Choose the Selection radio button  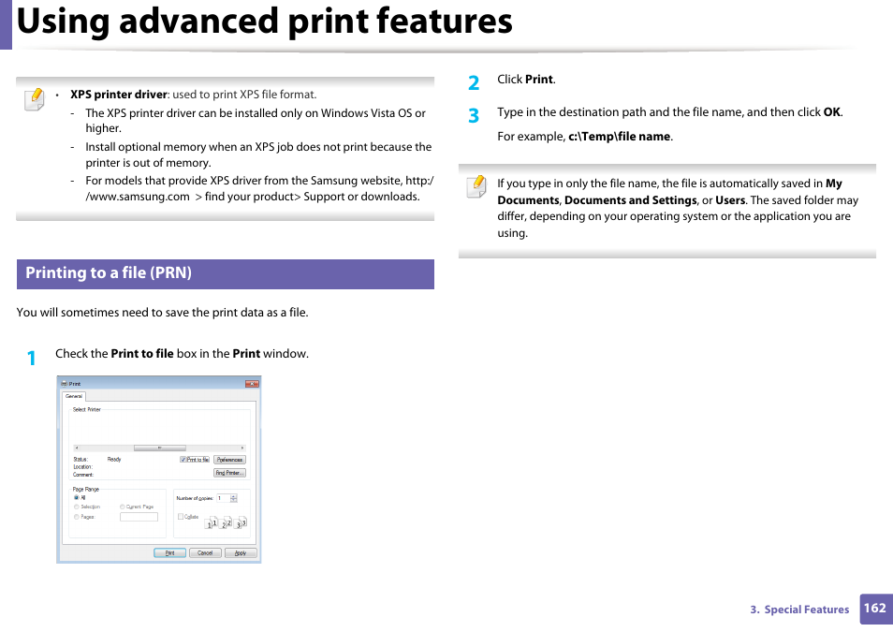(77, 507)
